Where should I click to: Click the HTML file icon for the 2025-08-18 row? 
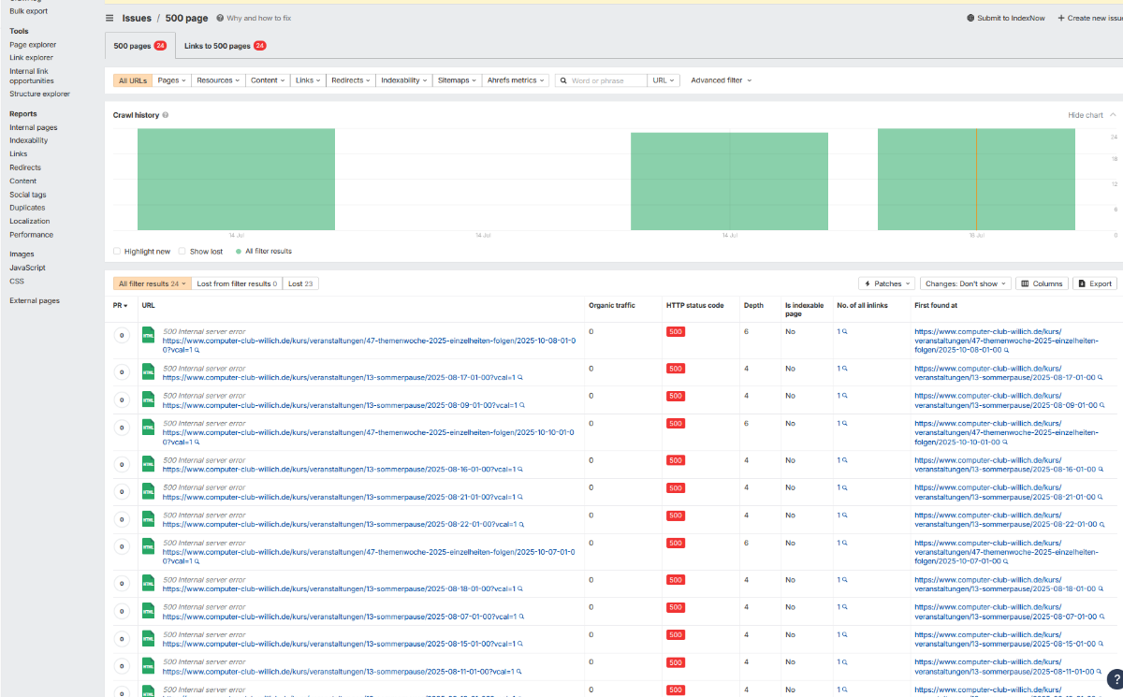point(147,584)
